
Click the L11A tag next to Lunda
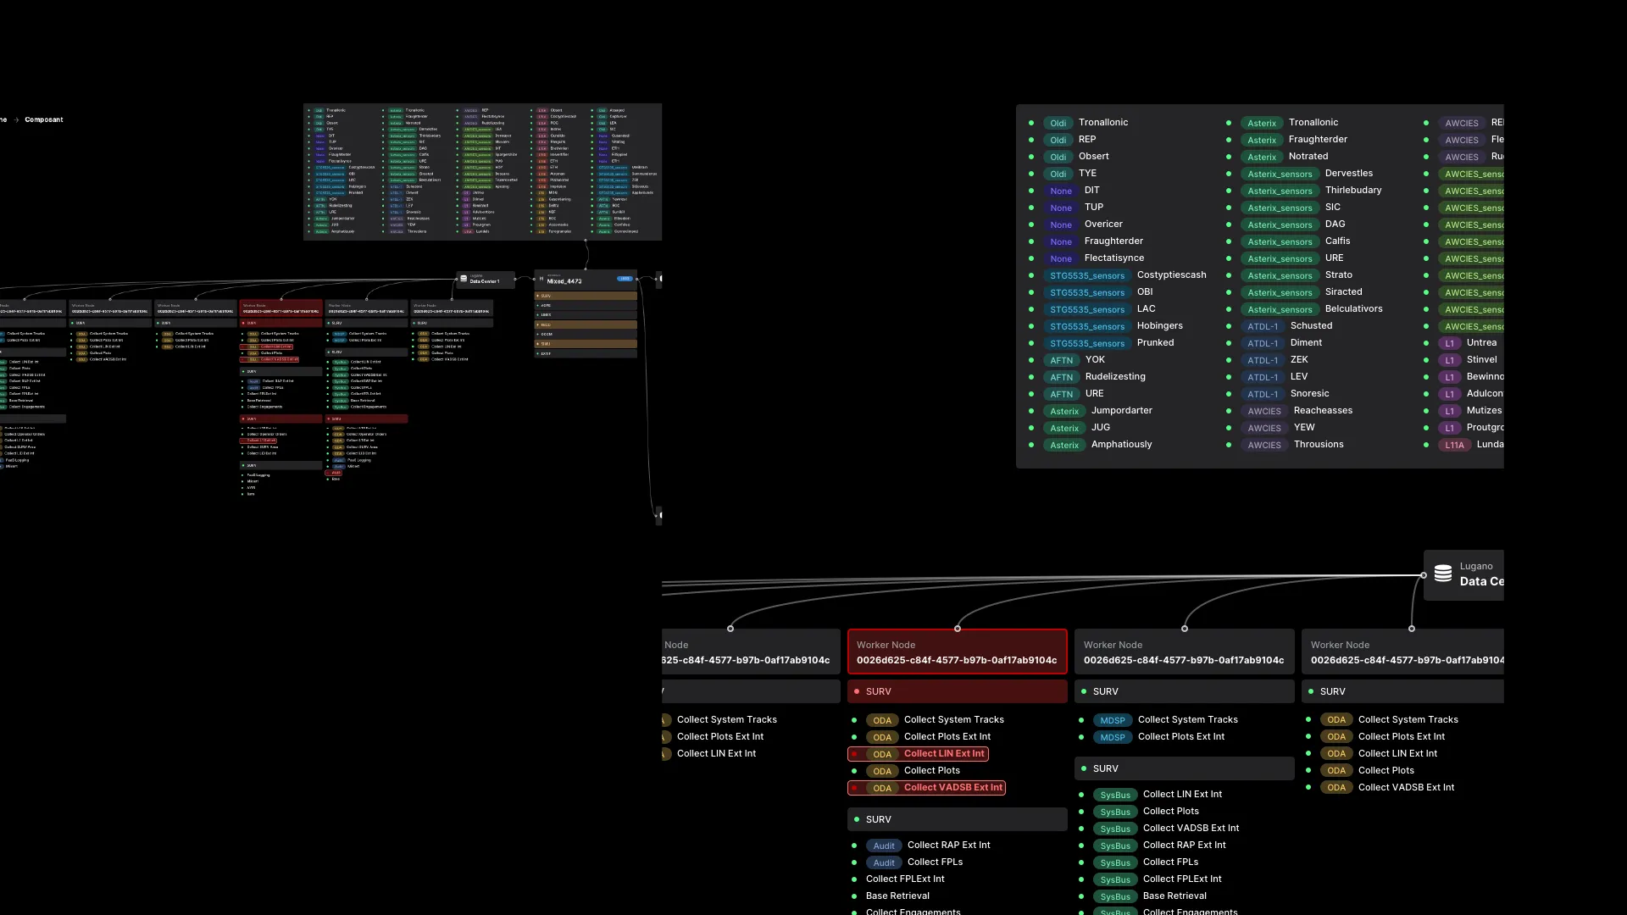pyautogui.click(x=1454, y=445)
